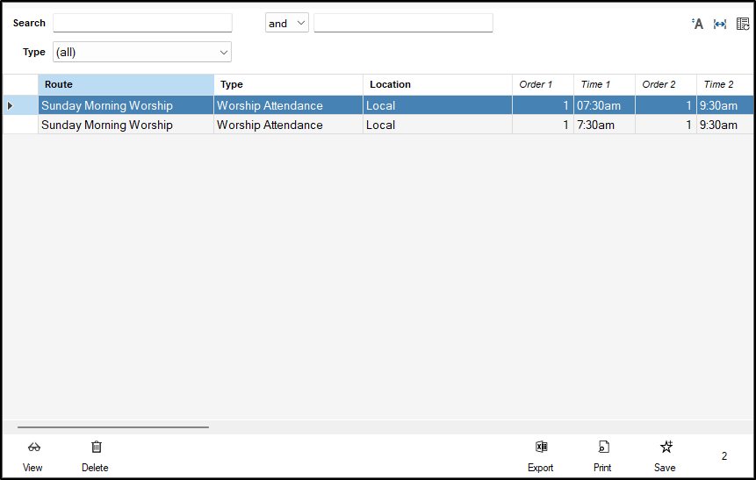Click the Time 1 column header

604,85
